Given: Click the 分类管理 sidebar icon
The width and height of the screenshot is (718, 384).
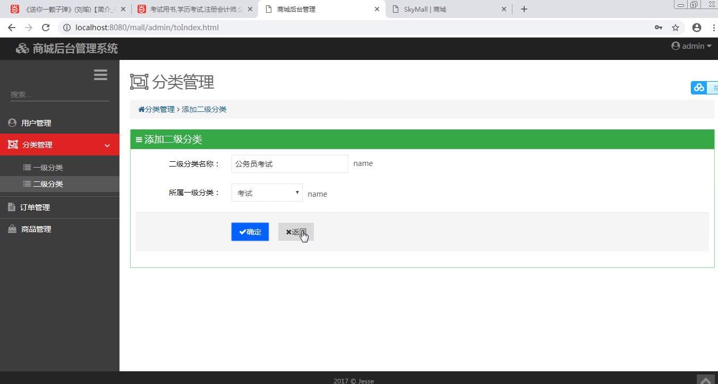Looking at the screenshot, I should 13,145.
